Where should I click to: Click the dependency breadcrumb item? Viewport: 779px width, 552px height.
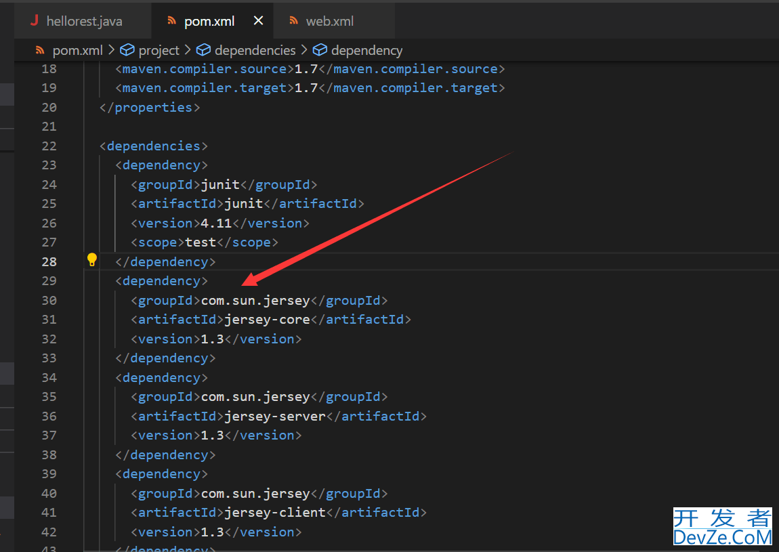pyautogui.click(x=366, y=50)
